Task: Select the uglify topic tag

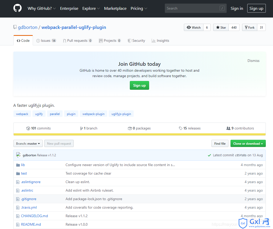Action: pos(39,114)
